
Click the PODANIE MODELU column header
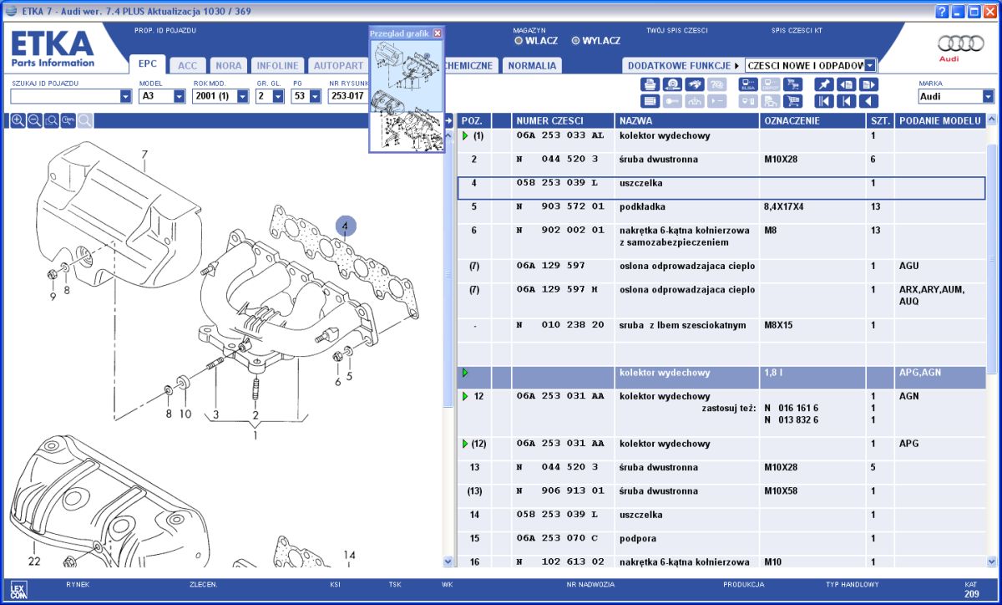[940, 120]
